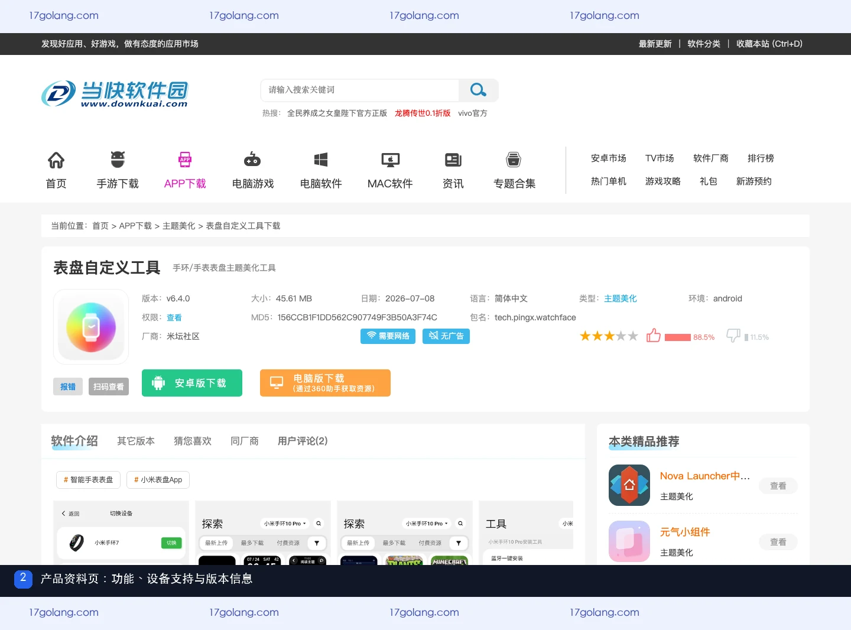Click the 表盘自定义工具 app icon
Screen dimensions: 851x630
tap(91, 327)
